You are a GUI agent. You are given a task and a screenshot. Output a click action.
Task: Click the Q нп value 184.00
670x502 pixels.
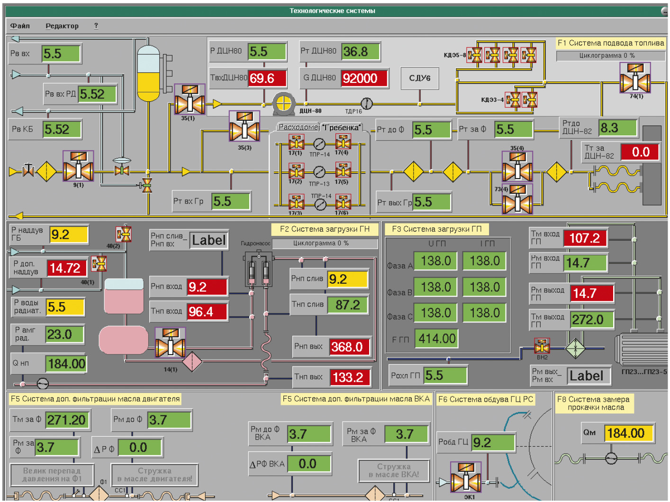point(66,364)
